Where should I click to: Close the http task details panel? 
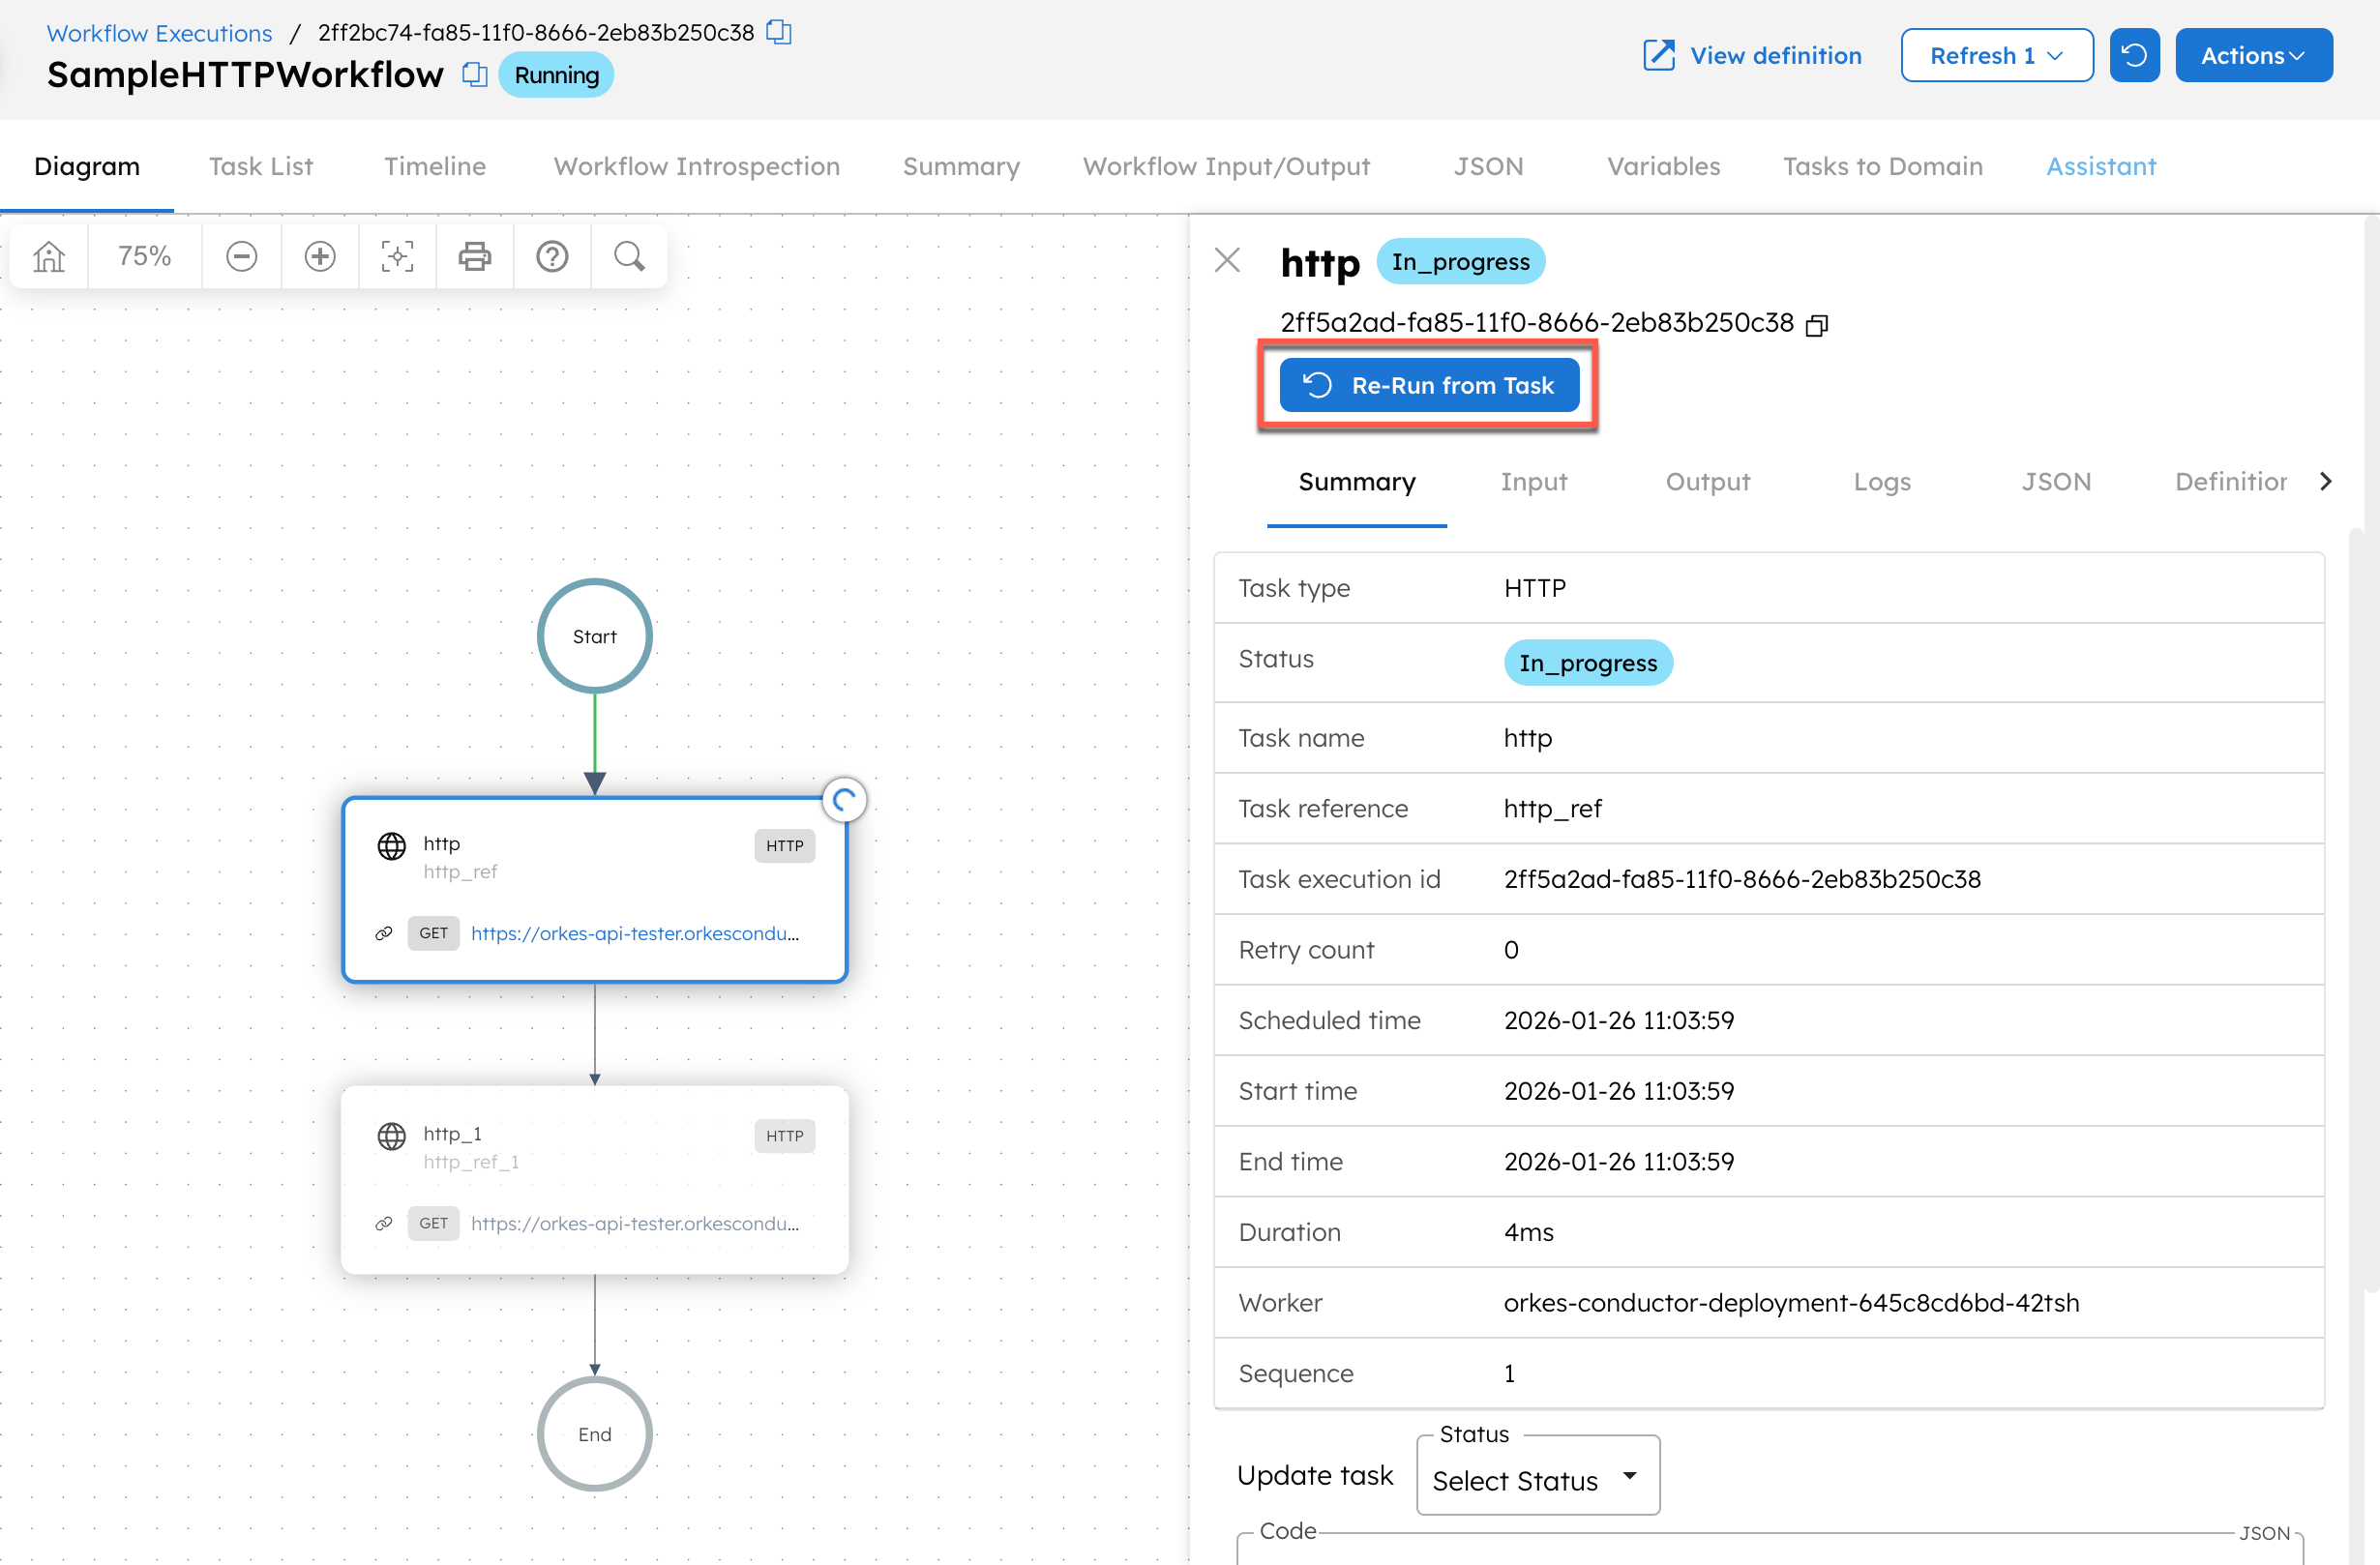(x=1227, y=259)
